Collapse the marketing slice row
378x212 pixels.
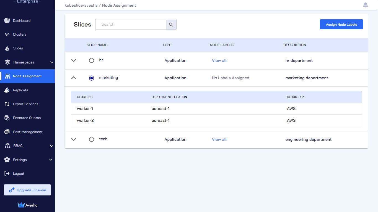click(74, 78)
